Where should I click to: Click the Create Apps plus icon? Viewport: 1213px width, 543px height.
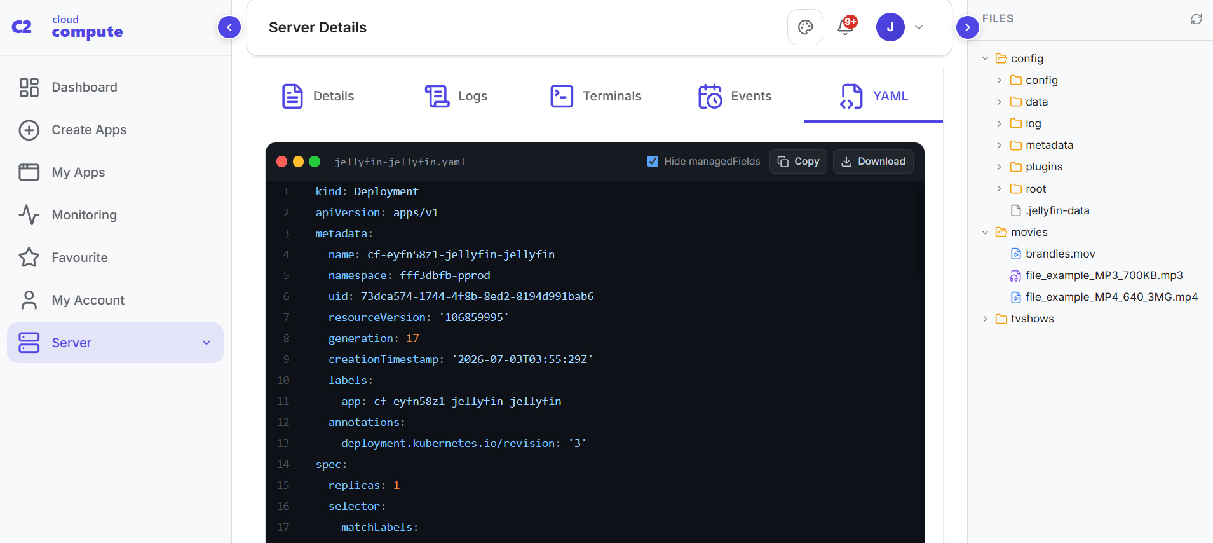pyautogui.click(x=29, y=130)
